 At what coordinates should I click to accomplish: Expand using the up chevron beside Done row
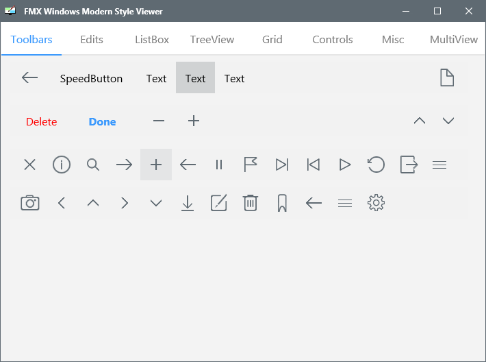(x=420, y=121)
